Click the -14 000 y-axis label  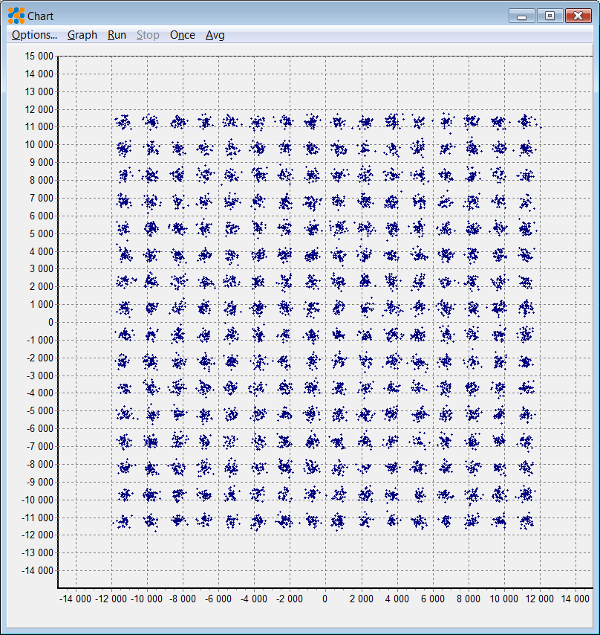click(x=37, y=570)
